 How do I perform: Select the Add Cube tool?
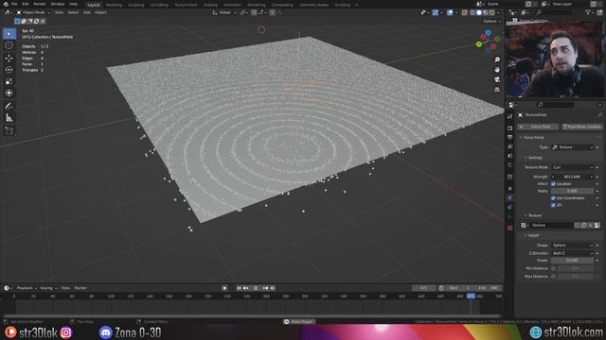(x=9, y=130)
